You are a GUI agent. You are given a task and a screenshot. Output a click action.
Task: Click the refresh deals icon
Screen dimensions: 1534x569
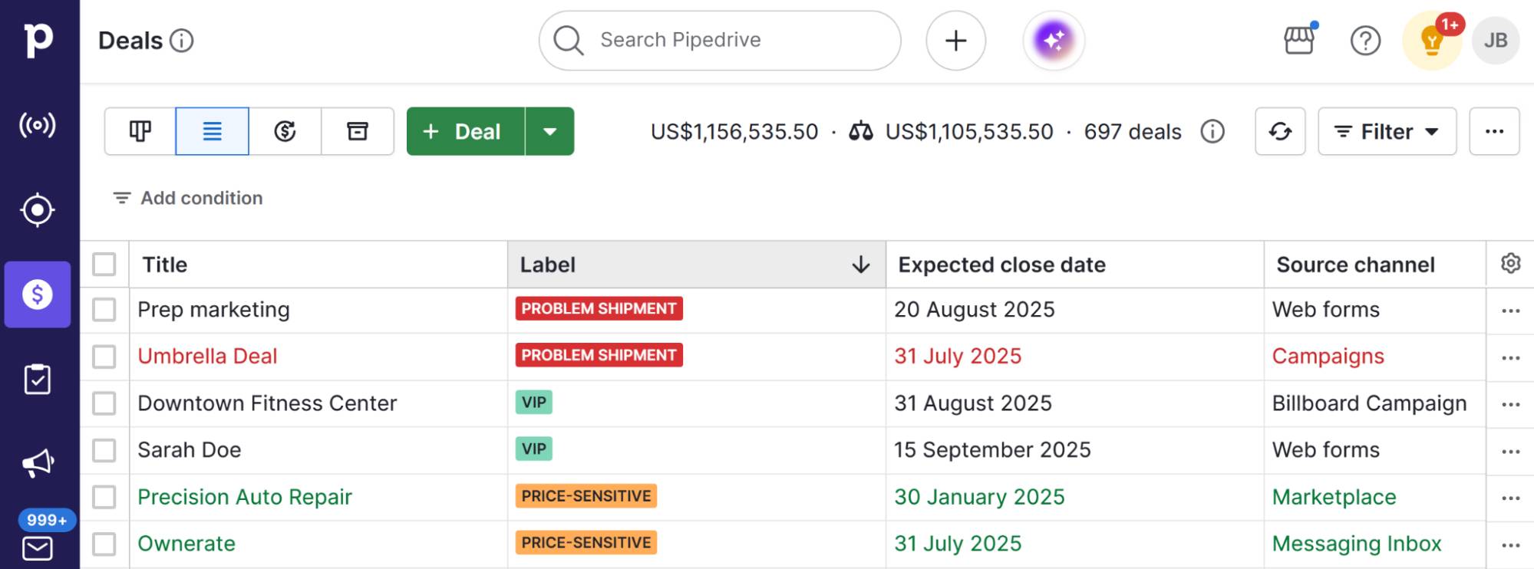(x=1279, y=131)
